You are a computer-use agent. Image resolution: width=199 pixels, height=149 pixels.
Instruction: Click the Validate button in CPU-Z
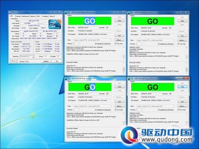[x=46, y=61]
